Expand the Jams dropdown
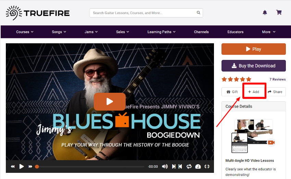The width and height of the screenshot is (291, 179). 91,32
